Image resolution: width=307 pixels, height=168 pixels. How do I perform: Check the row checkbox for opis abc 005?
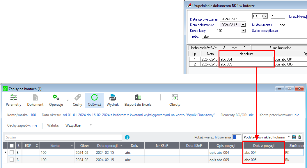tap(12, 160)
